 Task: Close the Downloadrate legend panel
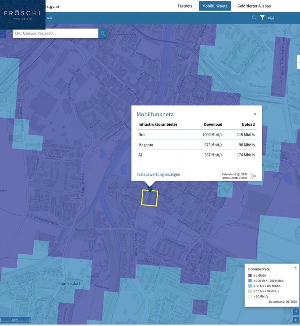(295, 268)
